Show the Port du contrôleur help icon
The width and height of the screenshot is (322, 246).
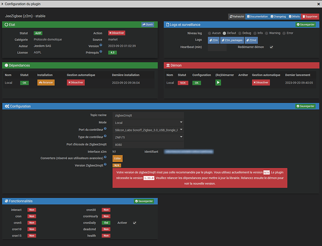click(x=105, y=128)
